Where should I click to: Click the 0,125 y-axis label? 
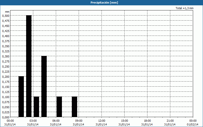point(6,92)
